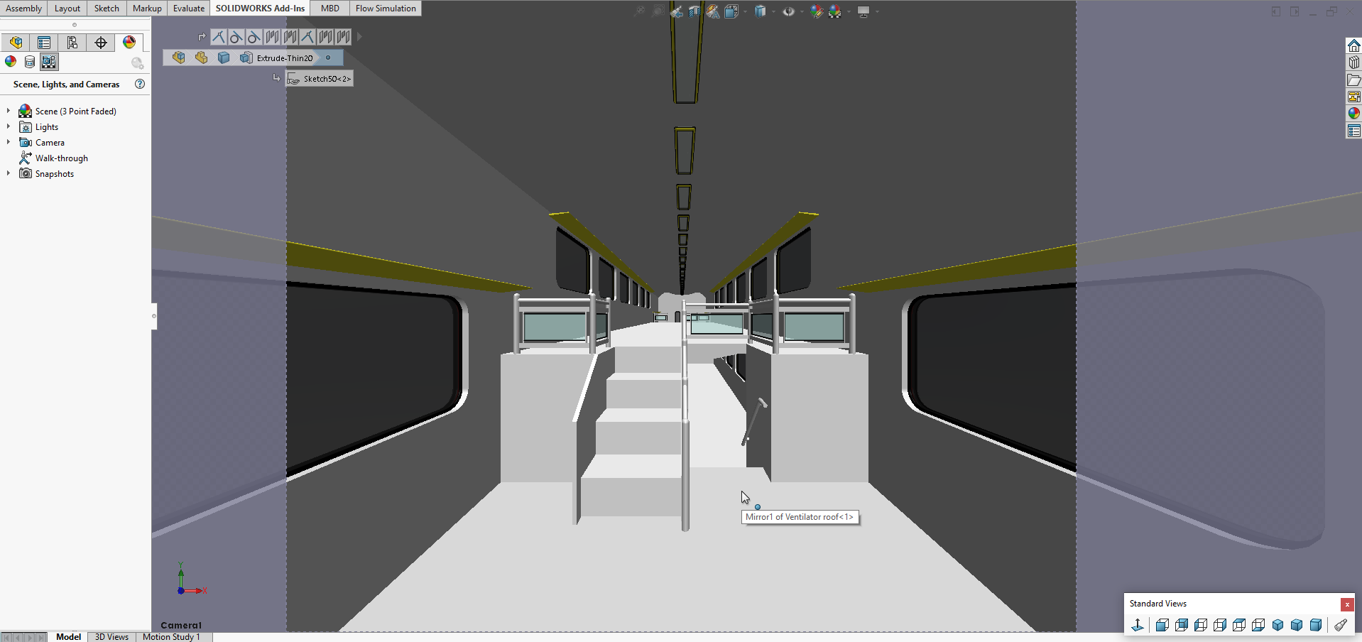
Task: Activate the Section View tool
Action: click(x=694, y=11)
